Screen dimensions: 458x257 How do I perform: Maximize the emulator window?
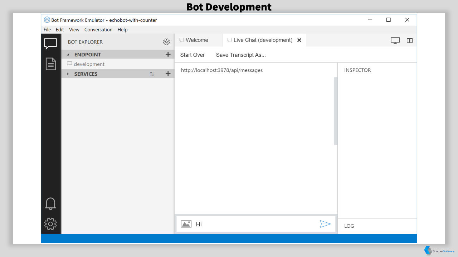point(389,20)
